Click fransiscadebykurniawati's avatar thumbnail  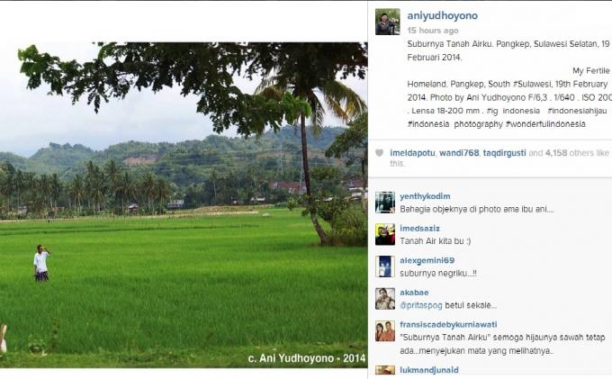pyautogui.click(x=385, y=331)
